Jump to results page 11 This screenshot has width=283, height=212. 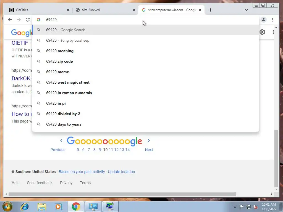click(111, 150)
